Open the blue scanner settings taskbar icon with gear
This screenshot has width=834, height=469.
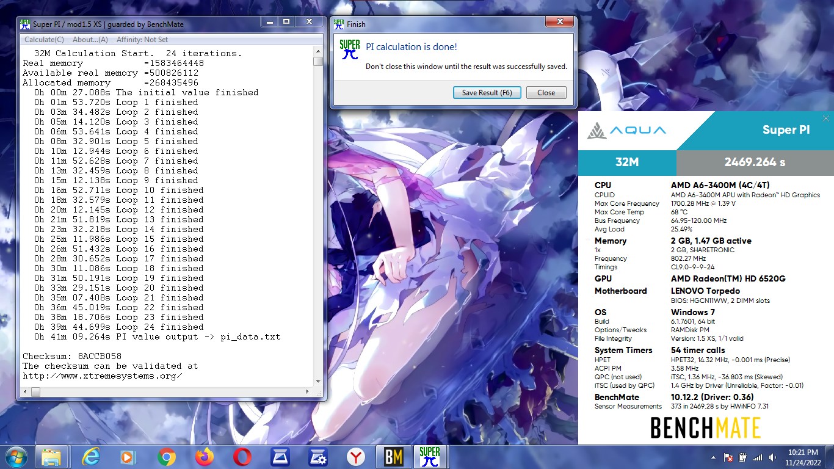(x=318, y=457)
